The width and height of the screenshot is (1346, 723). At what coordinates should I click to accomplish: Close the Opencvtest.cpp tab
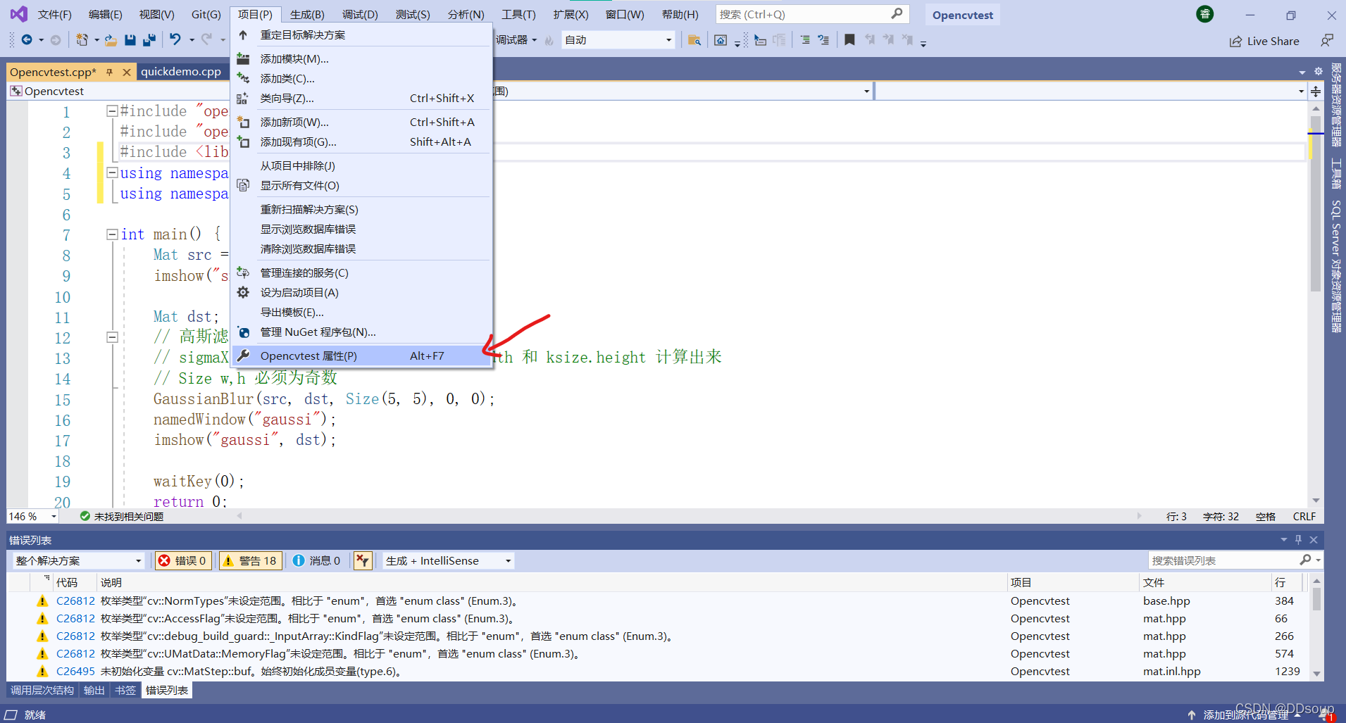pos(127,72)
